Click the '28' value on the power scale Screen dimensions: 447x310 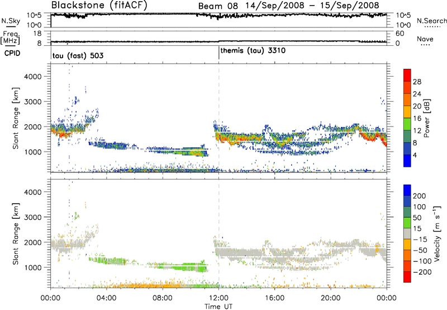[417, 82]
